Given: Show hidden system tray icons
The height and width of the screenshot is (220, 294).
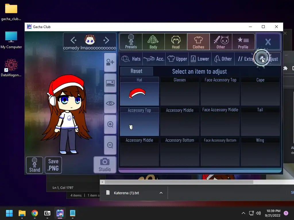Looking at the screenshot, I should tap(243, 213).
